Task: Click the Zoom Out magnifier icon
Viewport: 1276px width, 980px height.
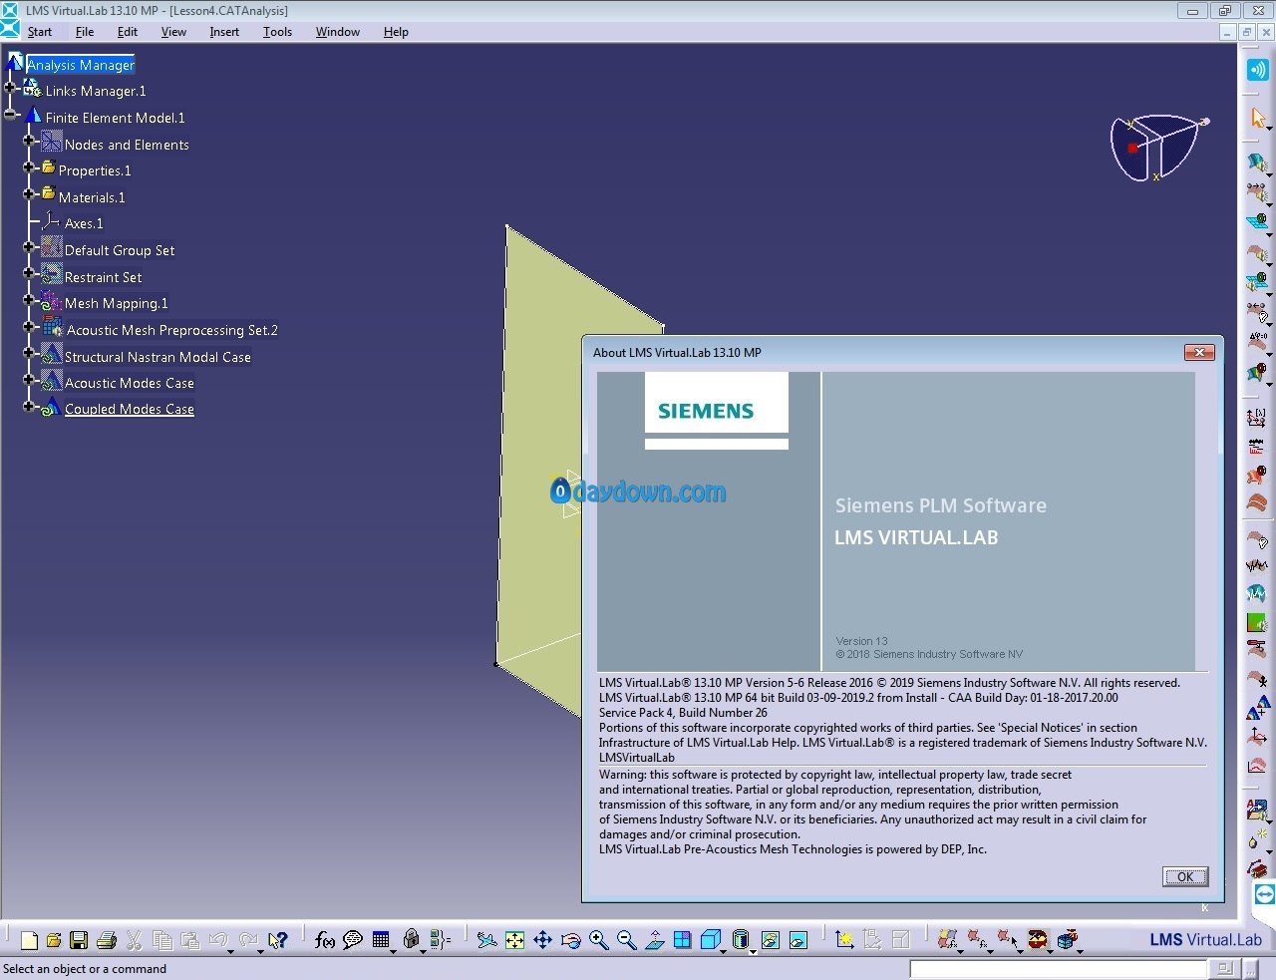Action: [x=626, y=939]
